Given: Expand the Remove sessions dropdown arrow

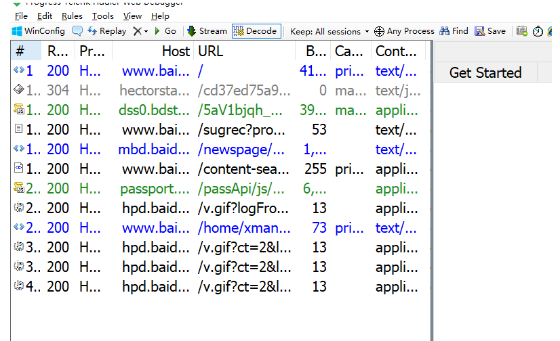Looking at the screenshot, I should click(x=146, y=32).
